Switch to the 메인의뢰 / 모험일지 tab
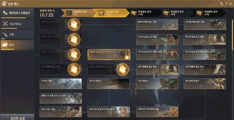Viewport: 234px width, 120px height. coord(17,13)
